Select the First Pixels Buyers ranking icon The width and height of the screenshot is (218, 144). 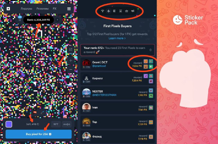click(x=108, y=11)
